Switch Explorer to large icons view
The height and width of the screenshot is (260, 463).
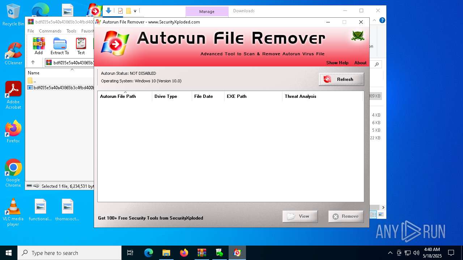click(x=381, y=214)
